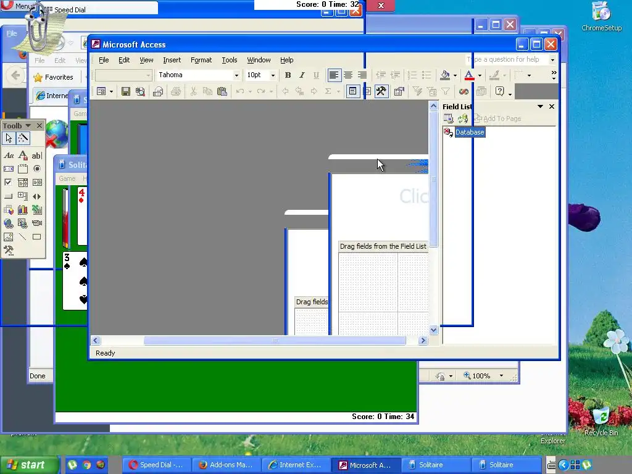Open Toolbox title dropdown arrow
Screen dimensions: 632x474
(28, 126)
